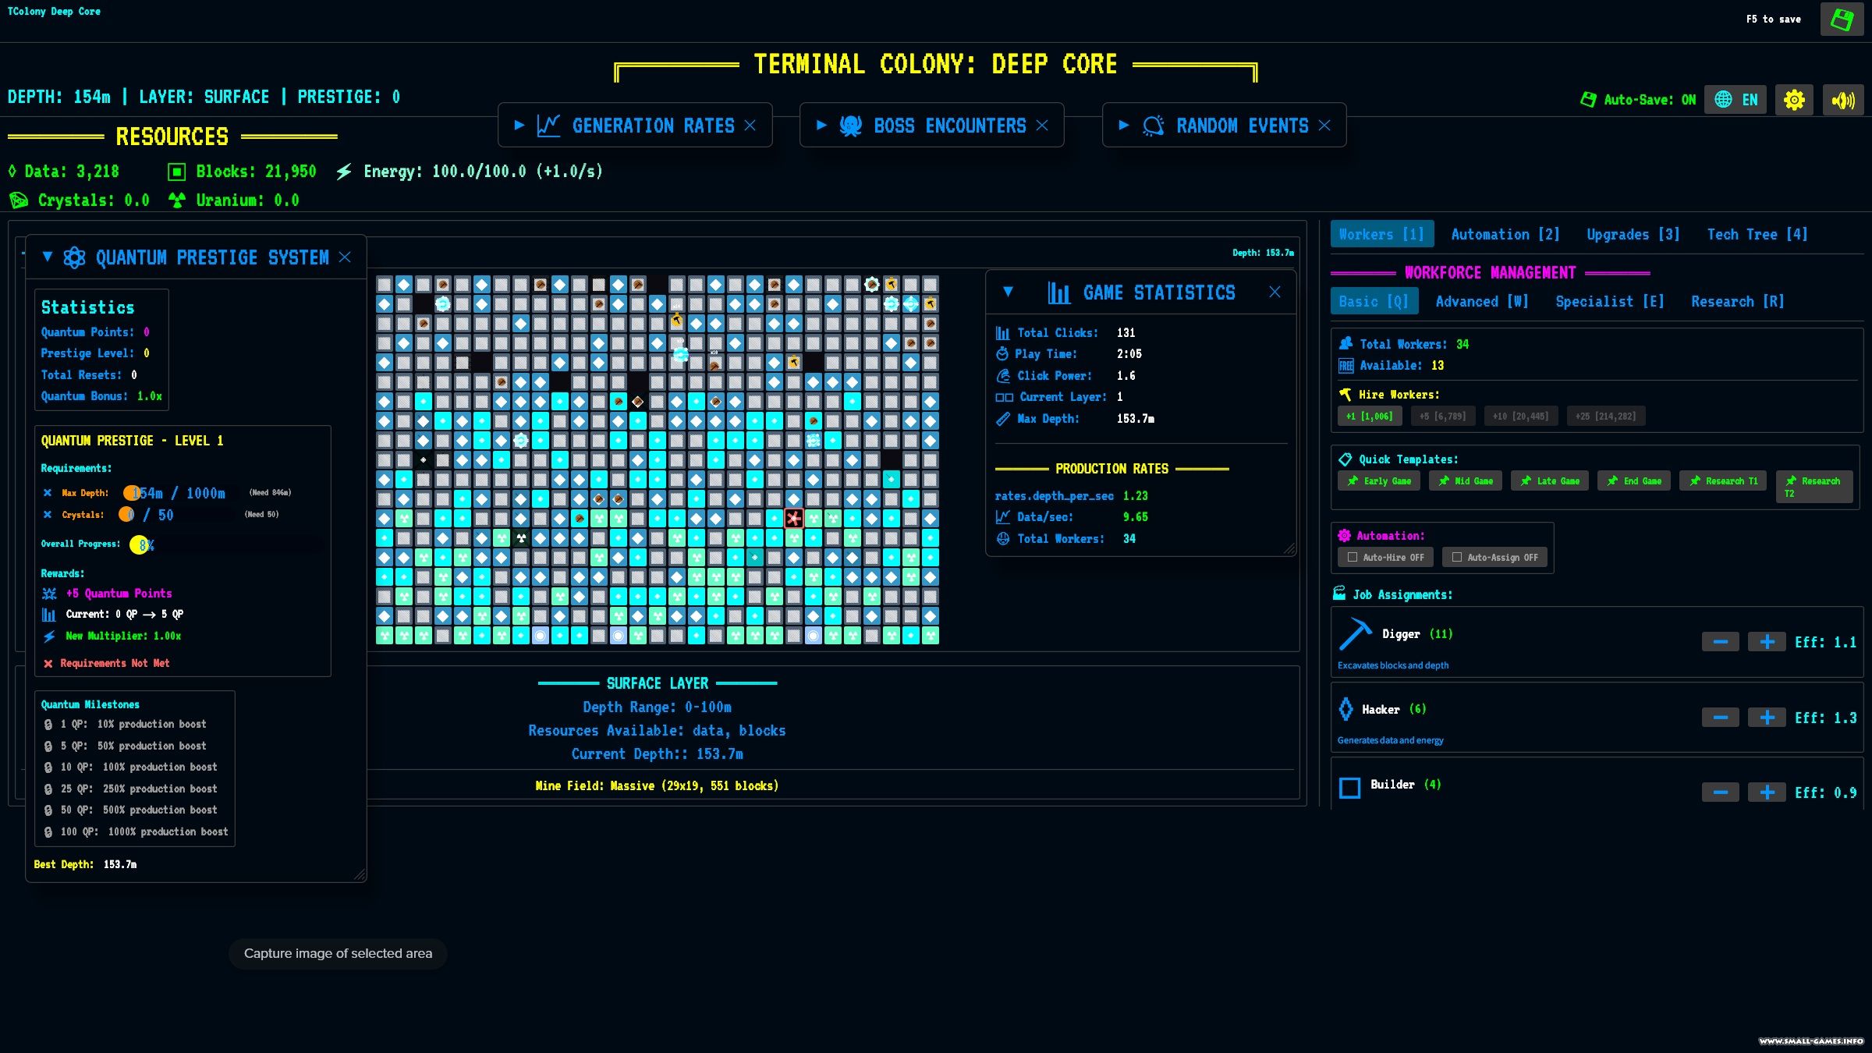Image resolution: width=1872 pixels, height=1053 pixels.
Task: Hire one worker with +1 button
Action: (1369, 417)
